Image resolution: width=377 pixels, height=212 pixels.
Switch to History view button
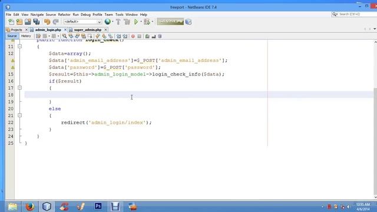click(26, 36)
